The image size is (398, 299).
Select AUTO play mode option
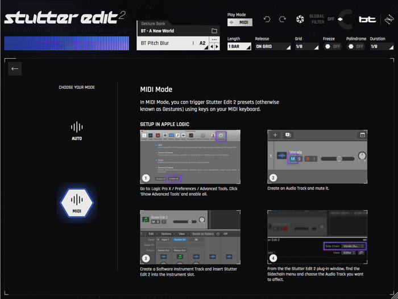[x=77, y=131]
